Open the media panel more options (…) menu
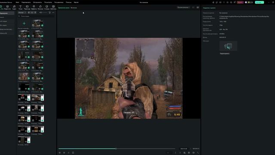The width and height of the screenshot is (275, 155). [x=53, y=12]
